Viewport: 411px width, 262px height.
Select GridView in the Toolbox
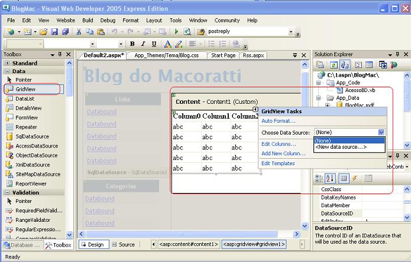(27, 89)
